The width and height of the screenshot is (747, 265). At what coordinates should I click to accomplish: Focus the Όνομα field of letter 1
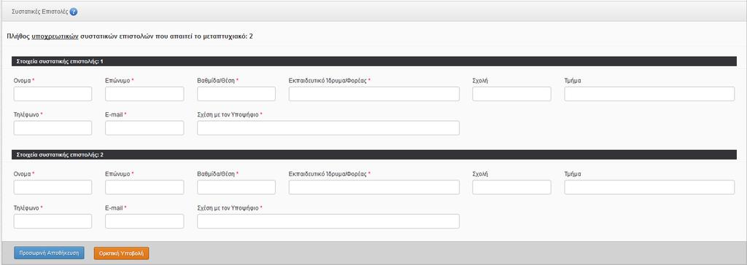pyautogui.click(x=53, y=94)
